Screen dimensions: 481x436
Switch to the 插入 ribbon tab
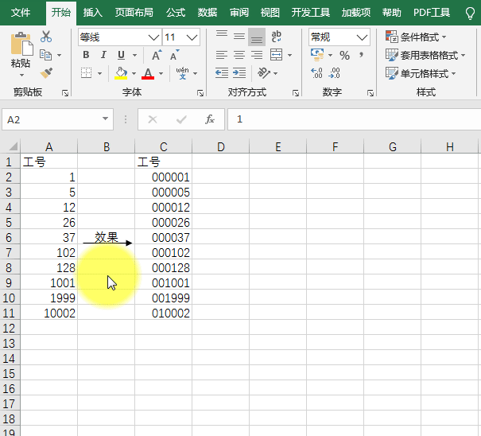93,13
